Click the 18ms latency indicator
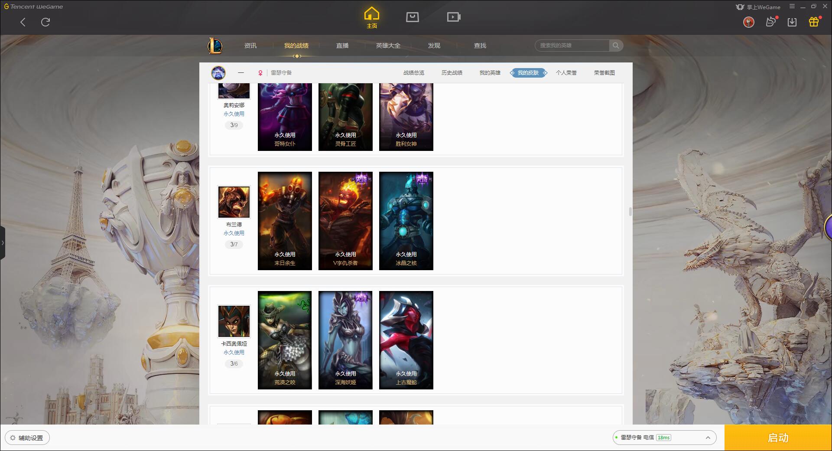Screen dimensions: 832x451 663,438
